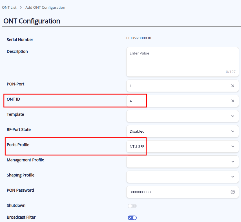Click the PON-Port input field

point(178,86)
